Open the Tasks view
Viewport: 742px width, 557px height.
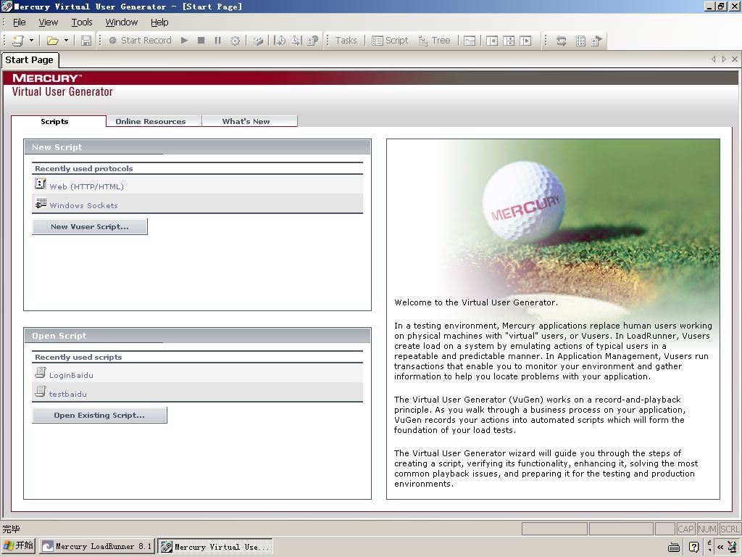point(346,41)
